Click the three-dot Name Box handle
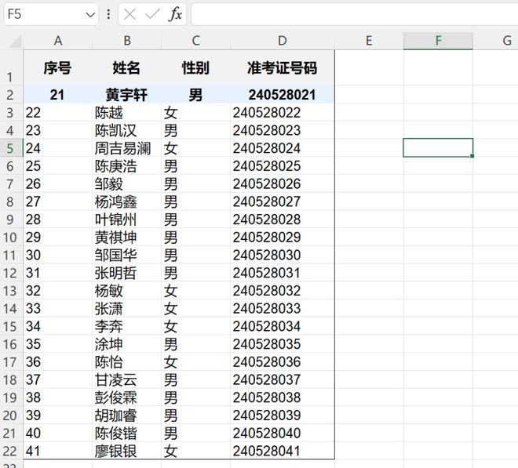The image size is (518, 468). (x=108, y=14)
